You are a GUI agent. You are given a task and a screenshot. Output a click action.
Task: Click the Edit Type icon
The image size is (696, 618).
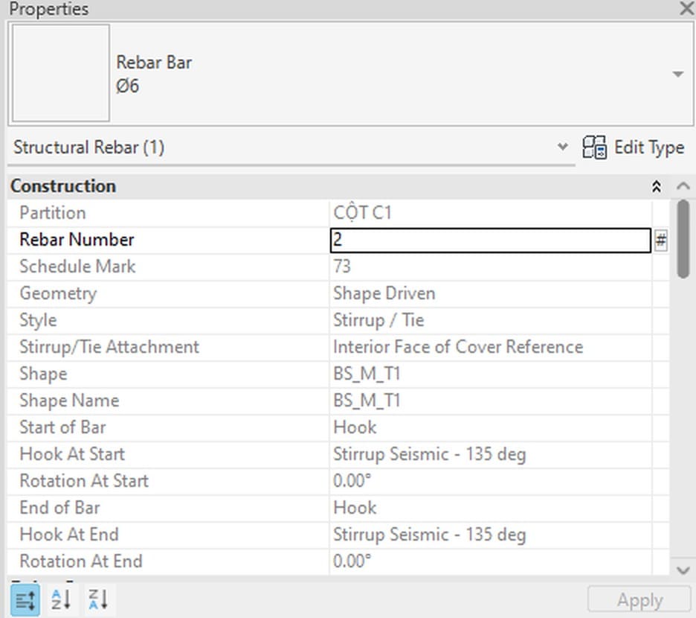[594, 147]
